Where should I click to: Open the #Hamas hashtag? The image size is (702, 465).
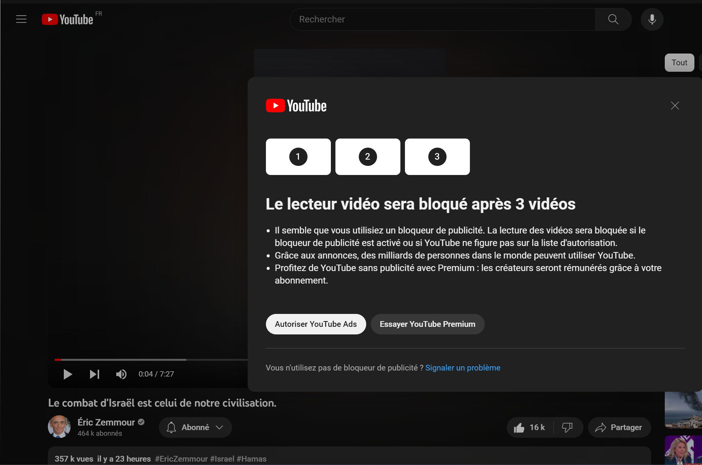[x=251, y=459]
